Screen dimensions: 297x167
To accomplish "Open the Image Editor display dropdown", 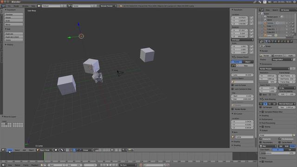I will pos(282,59).
